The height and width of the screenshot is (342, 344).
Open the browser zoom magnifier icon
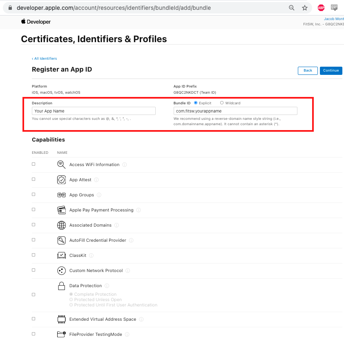292,8
